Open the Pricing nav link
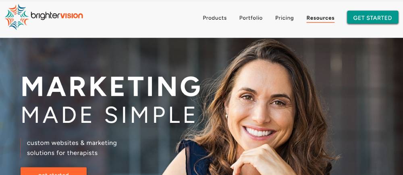Image resolution: width=403 pixels, height=175 pixels. (284, 18)
